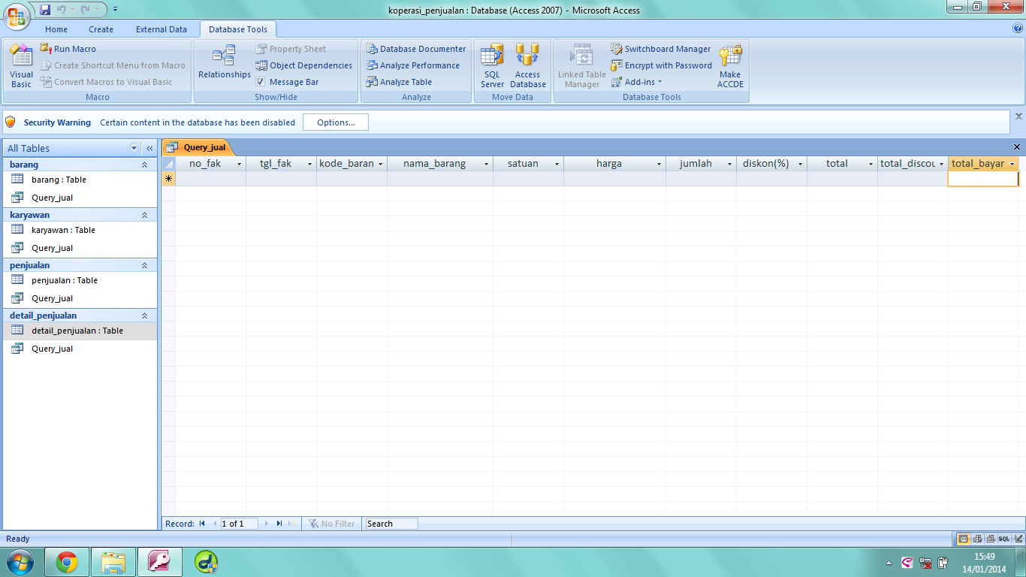1026x577 pixels.
Task: Click the Access icon in the taskbar
Action: pyautogui.click(x=160, y=562)
